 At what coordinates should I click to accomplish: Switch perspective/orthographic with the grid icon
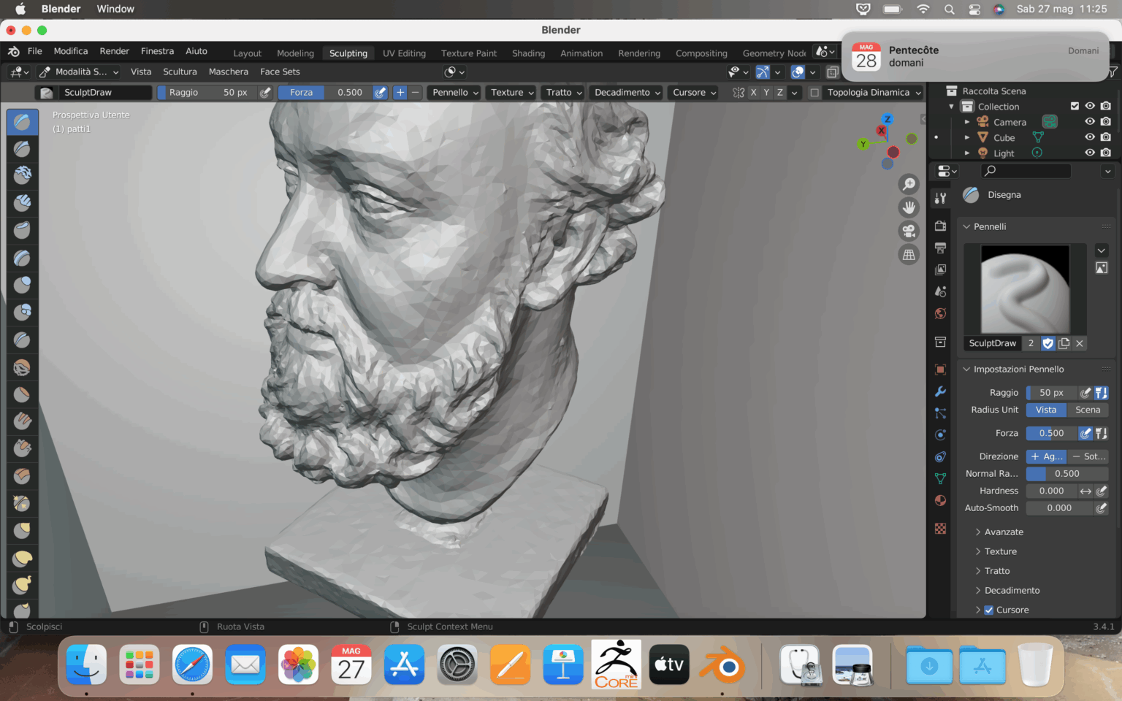909,255
